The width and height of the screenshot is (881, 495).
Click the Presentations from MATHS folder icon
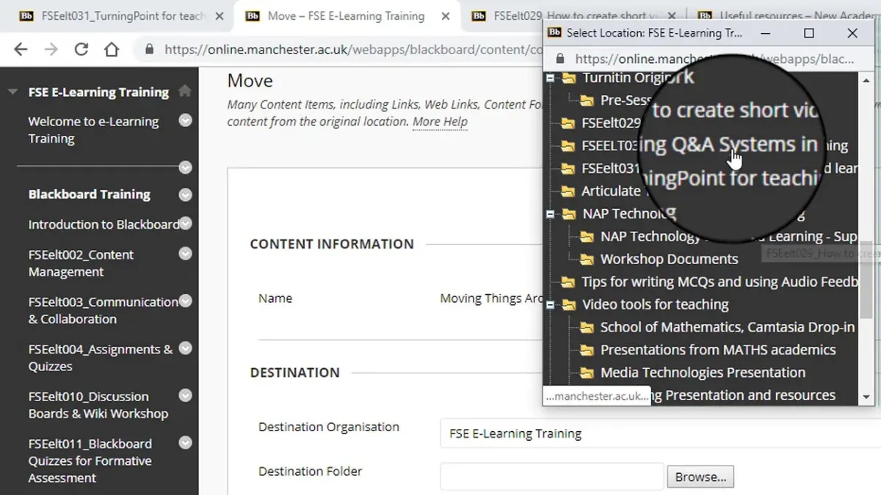tap(587, 350)
